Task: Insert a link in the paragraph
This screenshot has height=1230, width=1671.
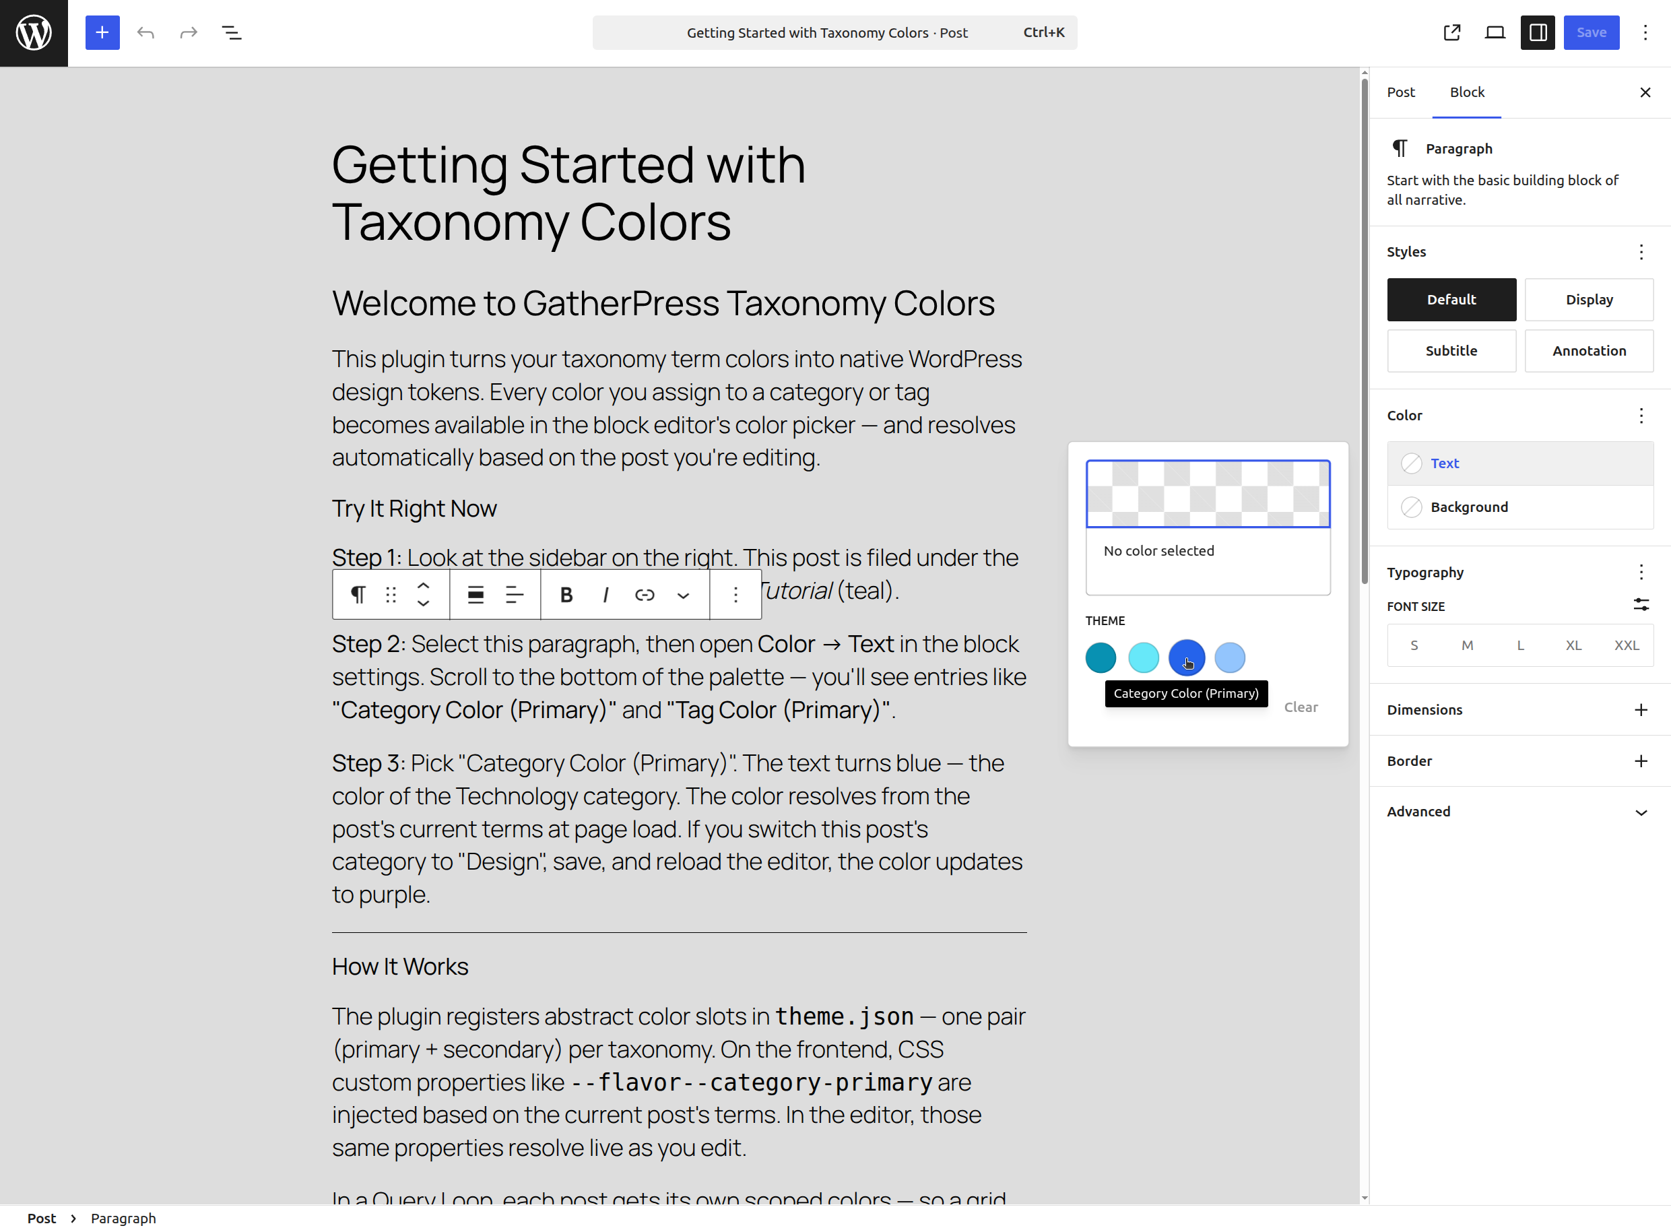Action: coord(645,594)
